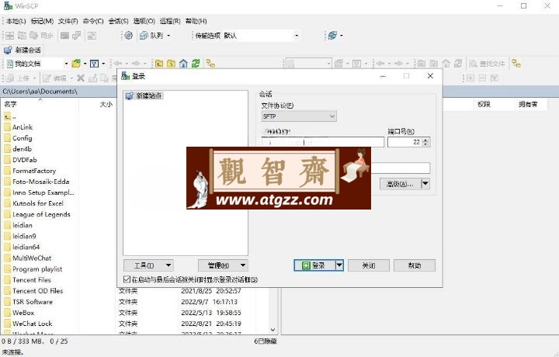559x357 pixels.
Task: Open the Mark (标记) menu
Action: 42,21
